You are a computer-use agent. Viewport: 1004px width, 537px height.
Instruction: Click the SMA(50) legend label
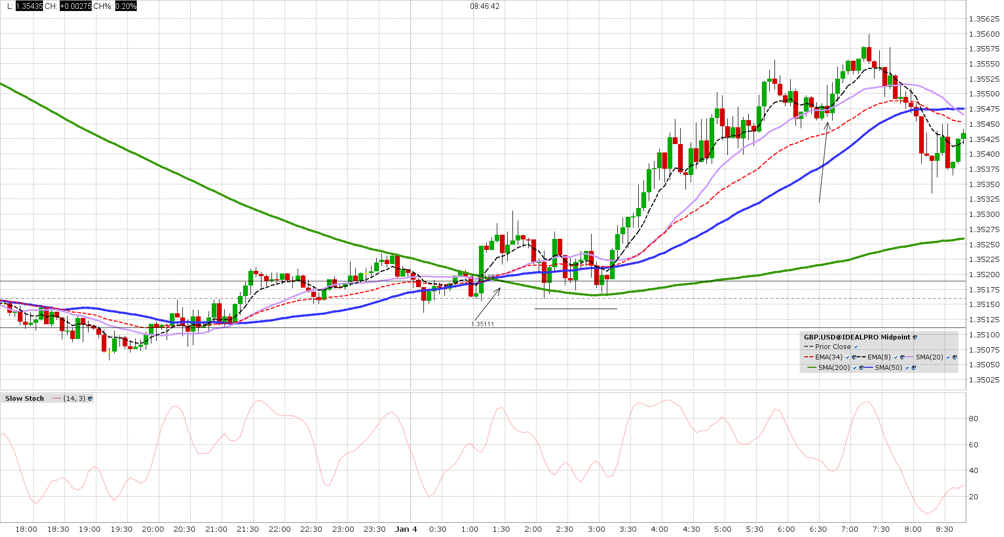click(x=889, y=368)
